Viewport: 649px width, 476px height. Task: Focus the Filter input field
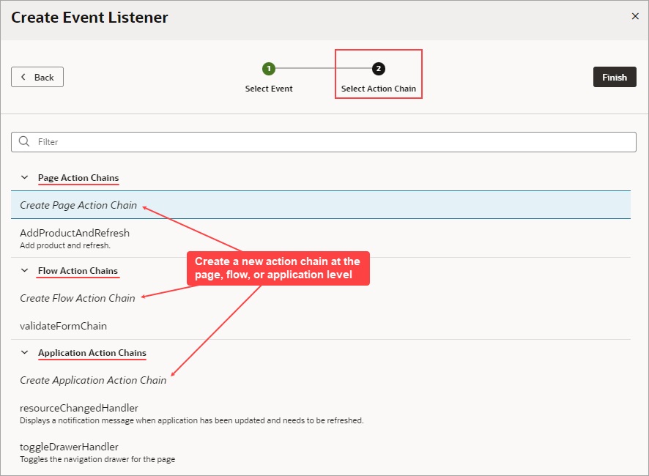[x=324, y=142]
